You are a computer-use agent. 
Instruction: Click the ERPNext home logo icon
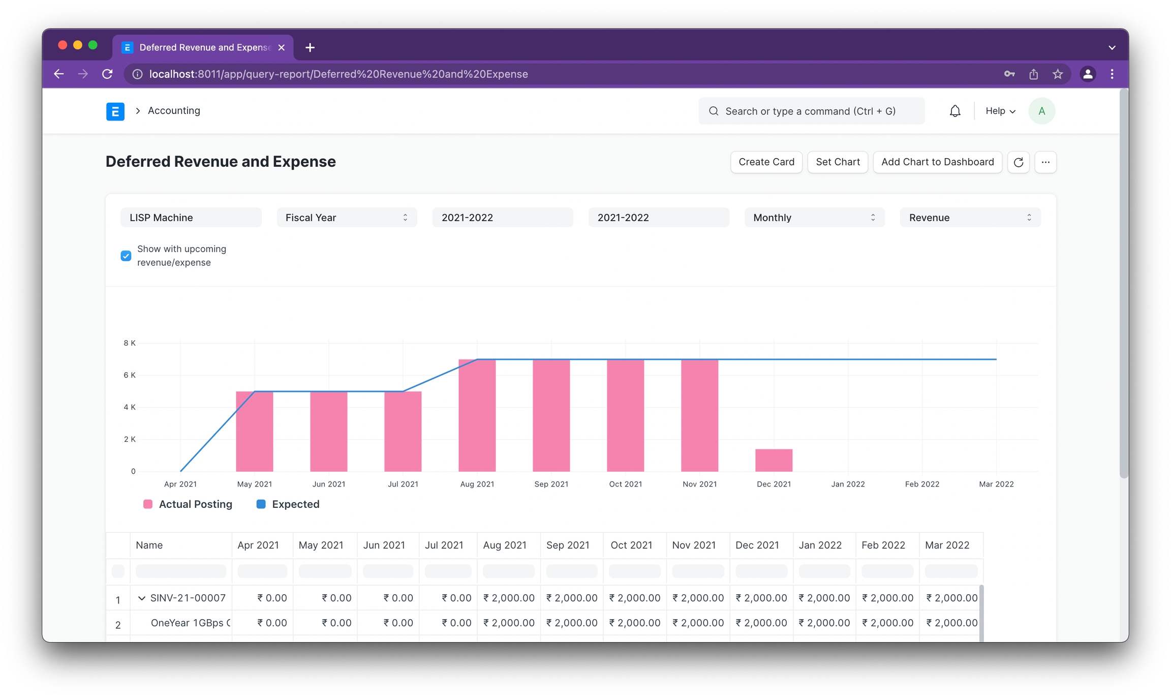pyautogui.click(x=115, y=111)
